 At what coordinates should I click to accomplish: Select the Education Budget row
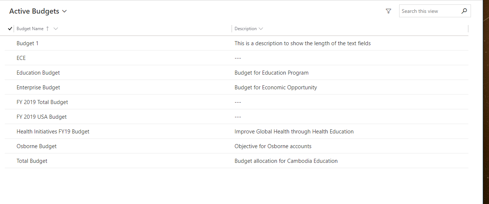click(x=236, y=73)
